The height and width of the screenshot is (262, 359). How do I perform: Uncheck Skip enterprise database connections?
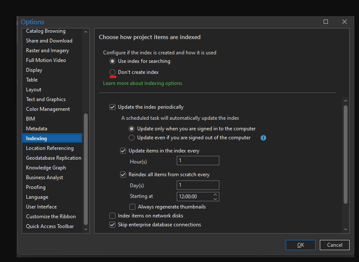click(x=112, y=225)
